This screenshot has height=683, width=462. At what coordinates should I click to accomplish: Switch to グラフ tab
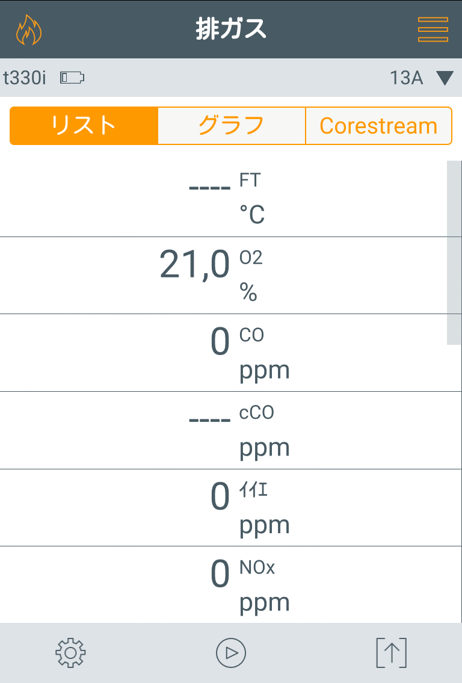point(232,126)
